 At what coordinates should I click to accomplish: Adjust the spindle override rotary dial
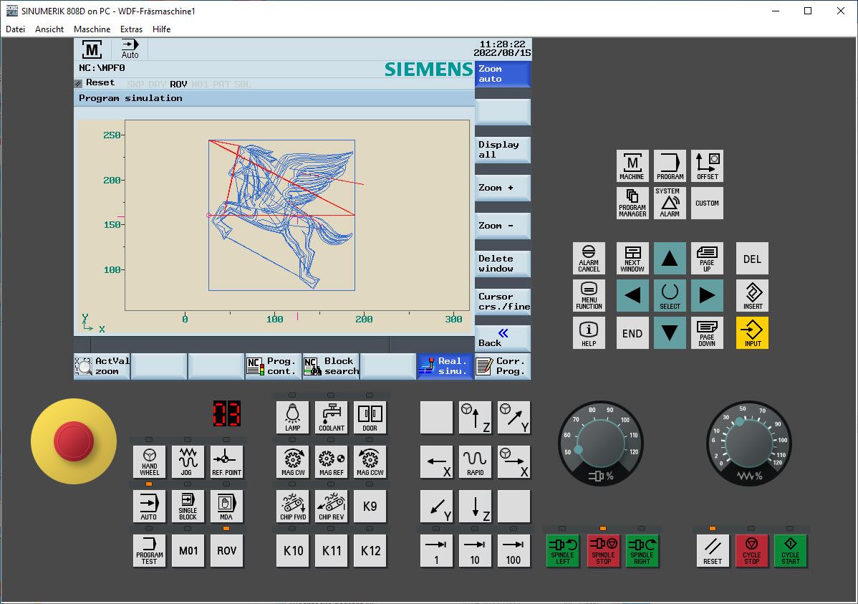pos(601,444)
